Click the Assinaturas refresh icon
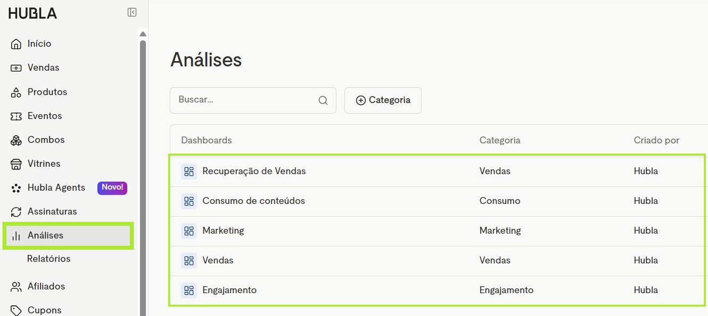Image resolution: width=708 pixels, height=316 pixels. pyautogui.click(x=16, y=212)
